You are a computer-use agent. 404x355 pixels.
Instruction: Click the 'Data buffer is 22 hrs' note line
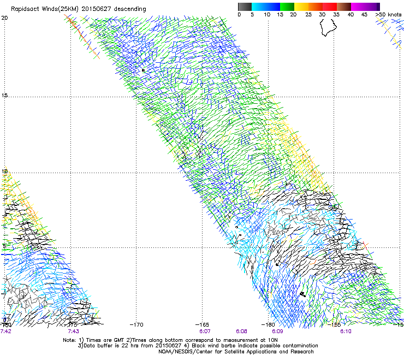tap(198, 346)
